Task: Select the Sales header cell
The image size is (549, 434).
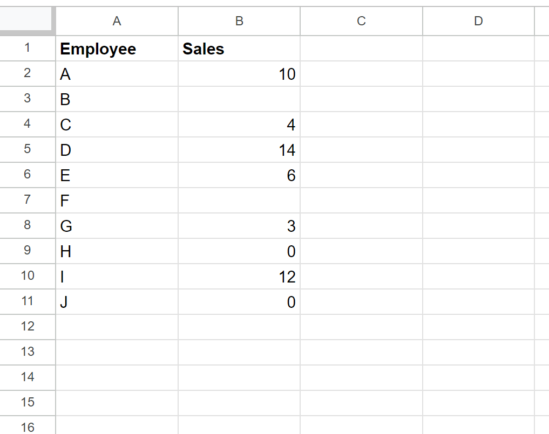Action: 239,49
